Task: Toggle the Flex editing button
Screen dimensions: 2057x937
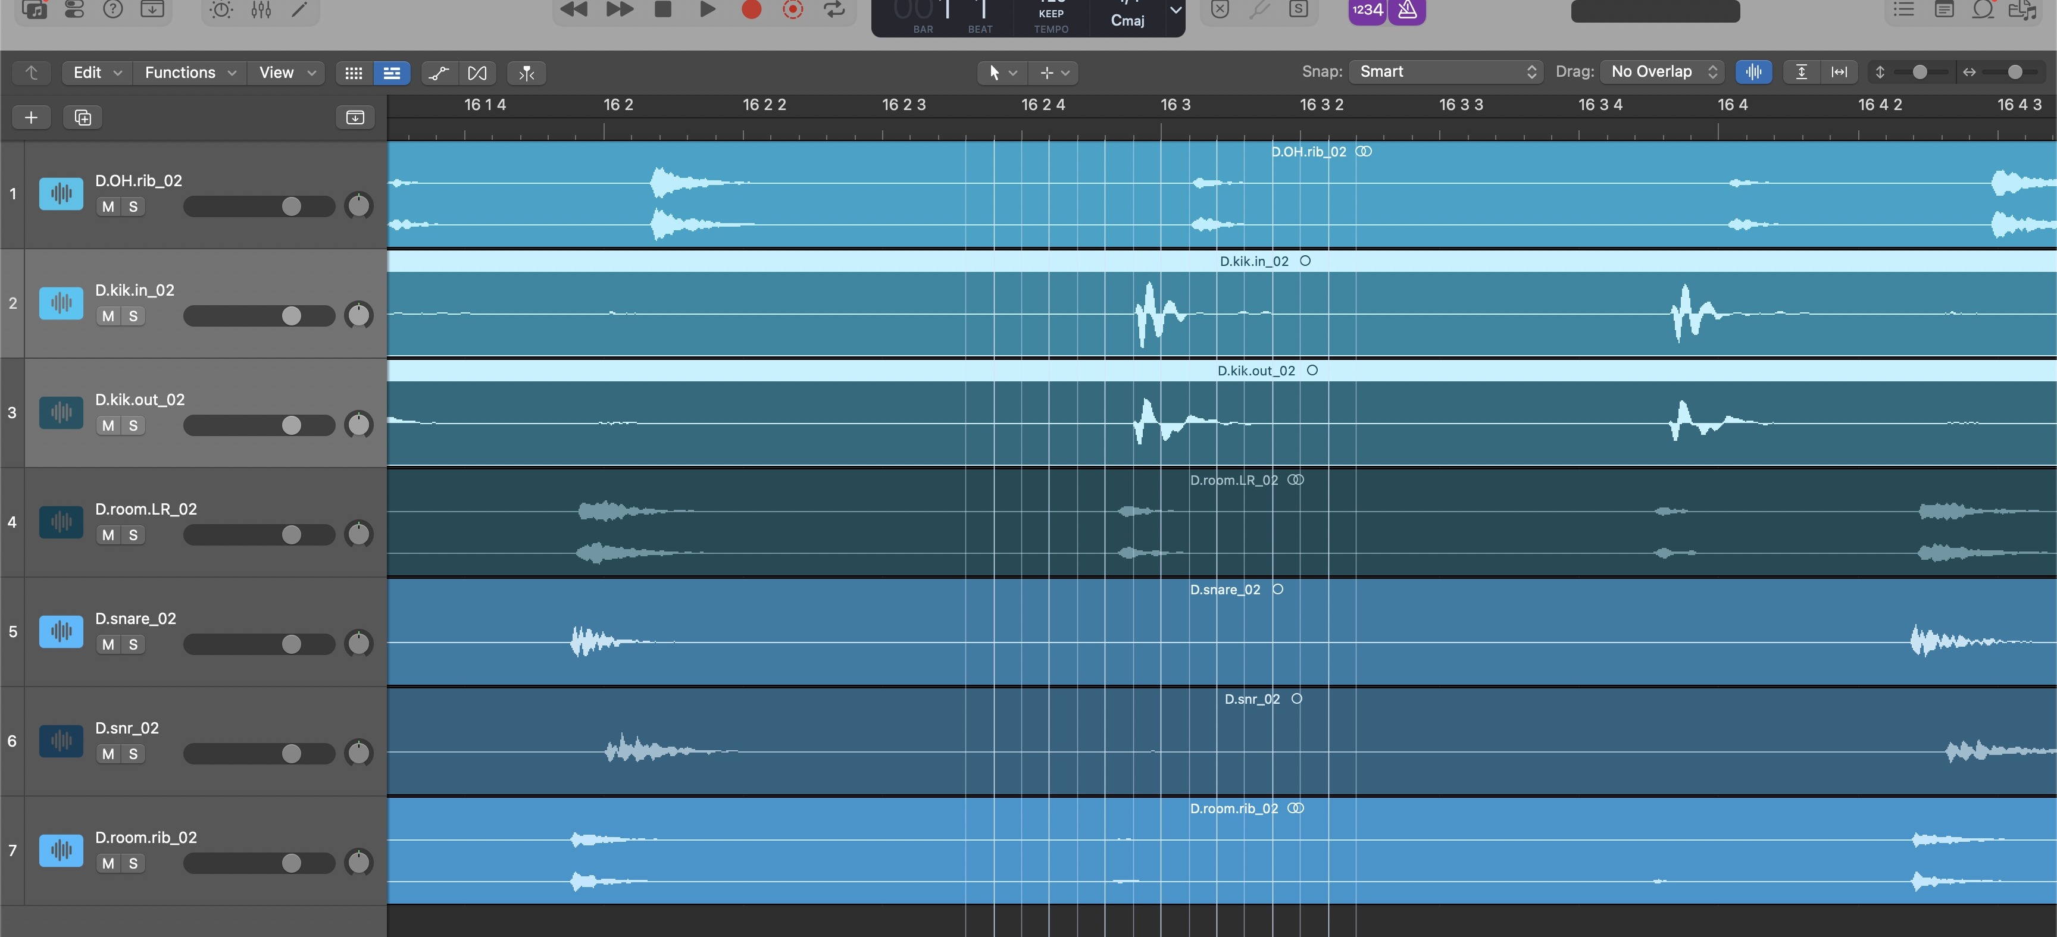Action: coord(477,73)
